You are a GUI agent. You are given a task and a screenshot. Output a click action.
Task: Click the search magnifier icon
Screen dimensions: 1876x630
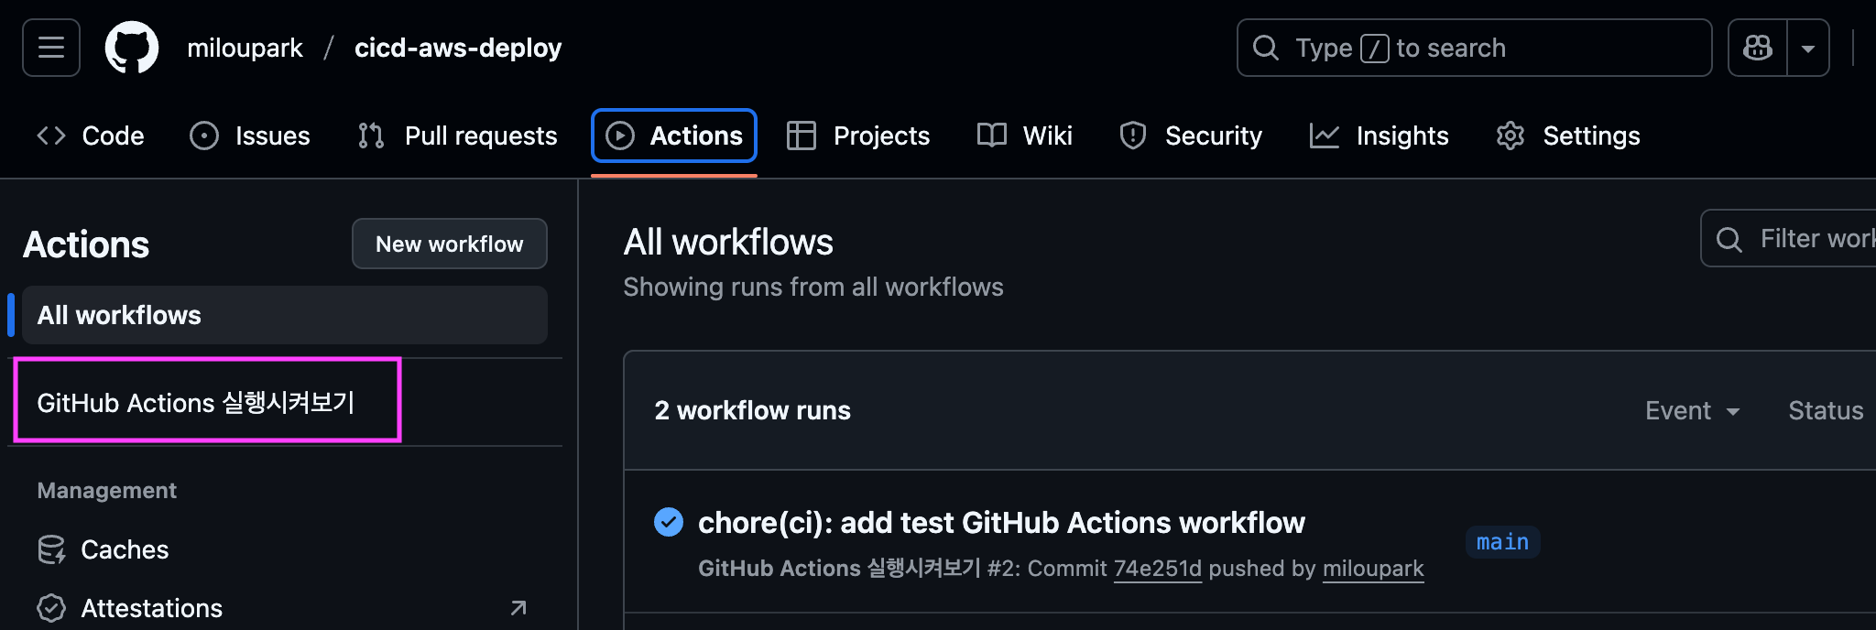(x=1266, y=48)
